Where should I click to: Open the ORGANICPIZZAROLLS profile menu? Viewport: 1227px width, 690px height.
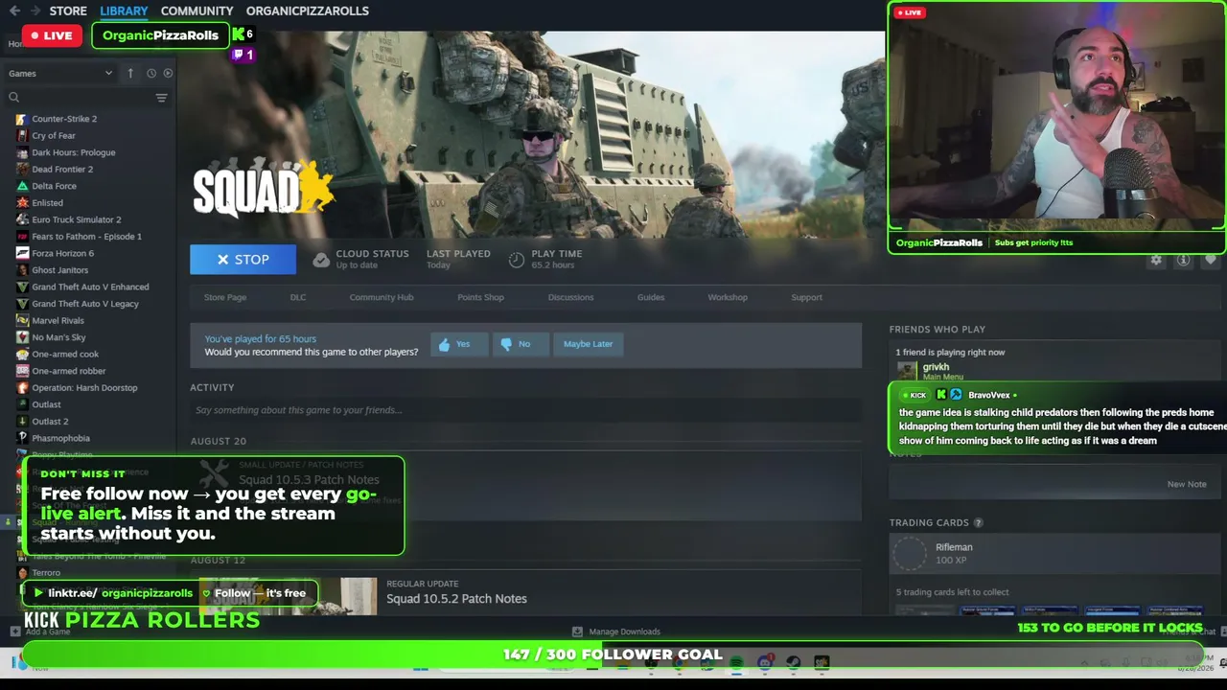pos(308,11)
